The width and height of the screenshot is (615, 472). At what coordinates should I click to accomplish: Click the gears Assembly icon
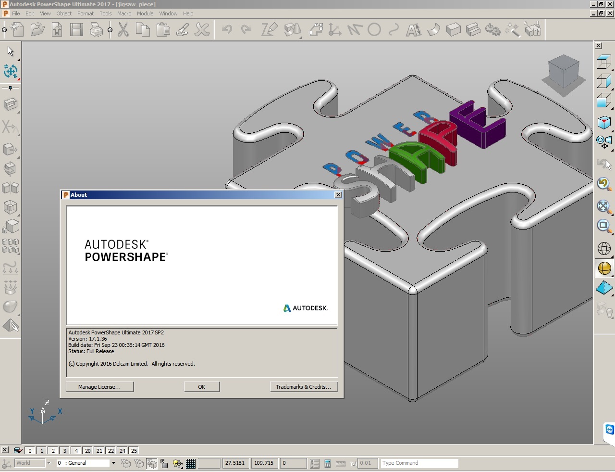492,30
